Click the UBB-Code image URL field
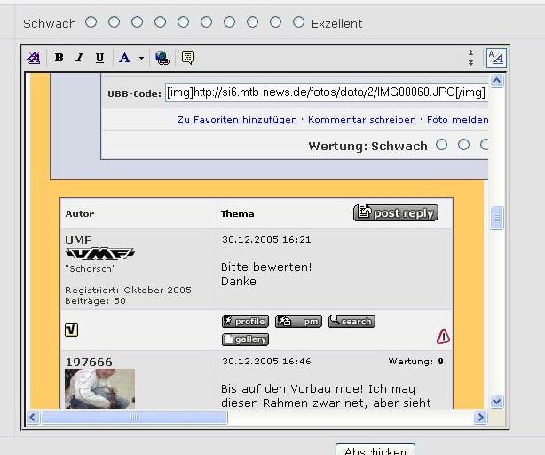Viewport: 545px width, 455px height. pyautogui.click(x=326, y=93)
